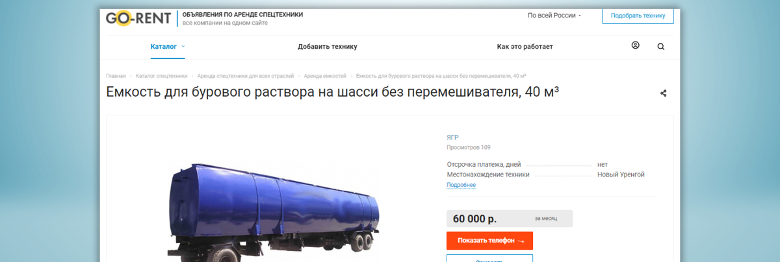
Task: Go to Добавить технику
Action: (328, 47)
